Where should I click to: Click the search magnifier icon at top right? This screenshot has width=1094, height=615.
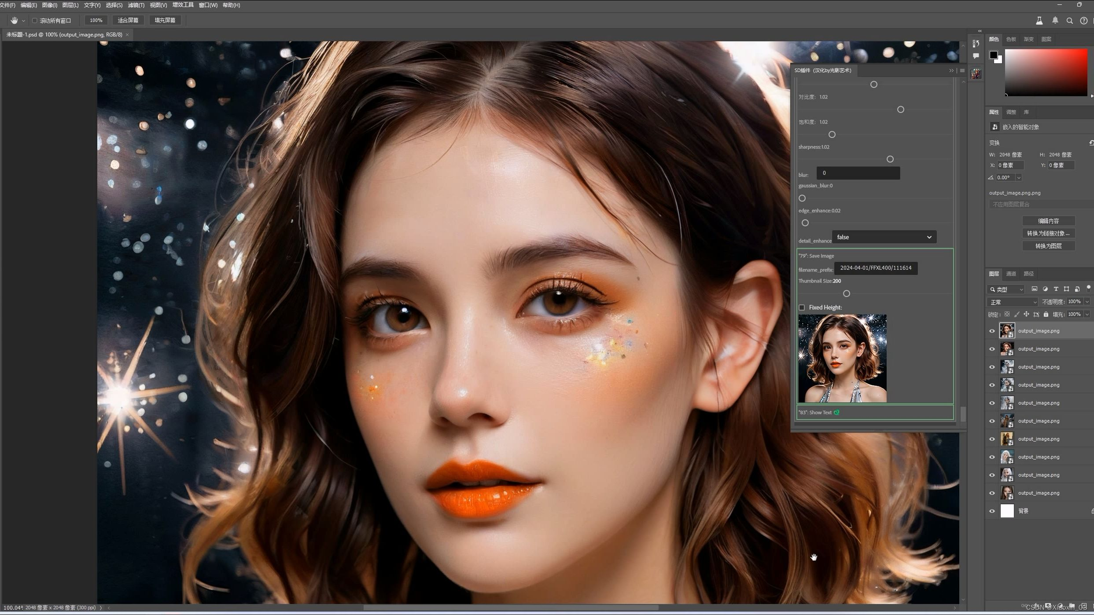[x=1069, y=21]
